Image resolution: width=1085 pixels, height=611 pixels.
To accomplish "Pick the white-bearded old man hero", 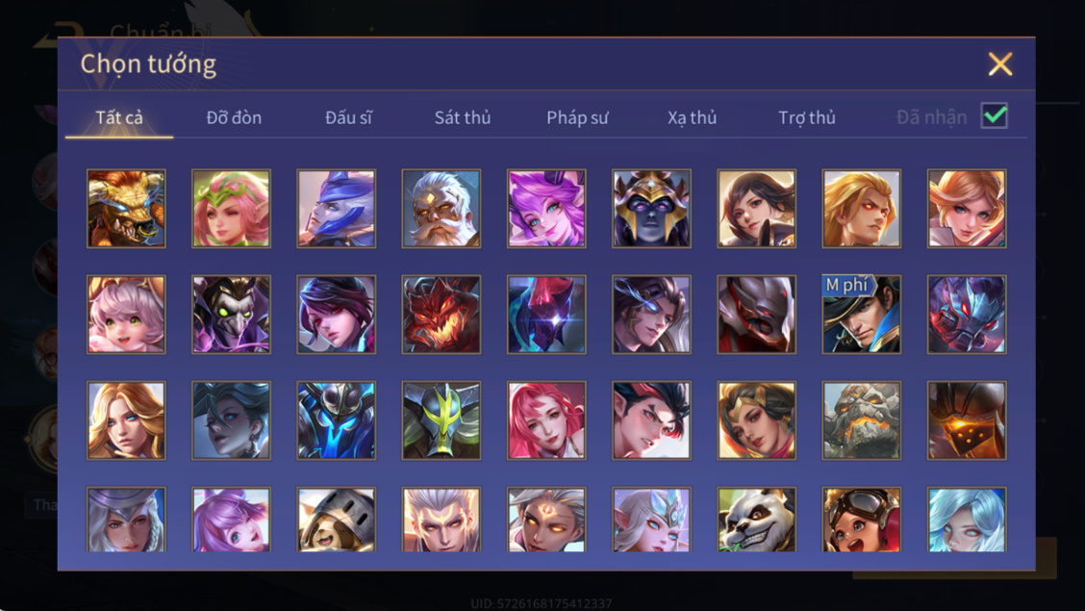I will click(x=441, y=208).
